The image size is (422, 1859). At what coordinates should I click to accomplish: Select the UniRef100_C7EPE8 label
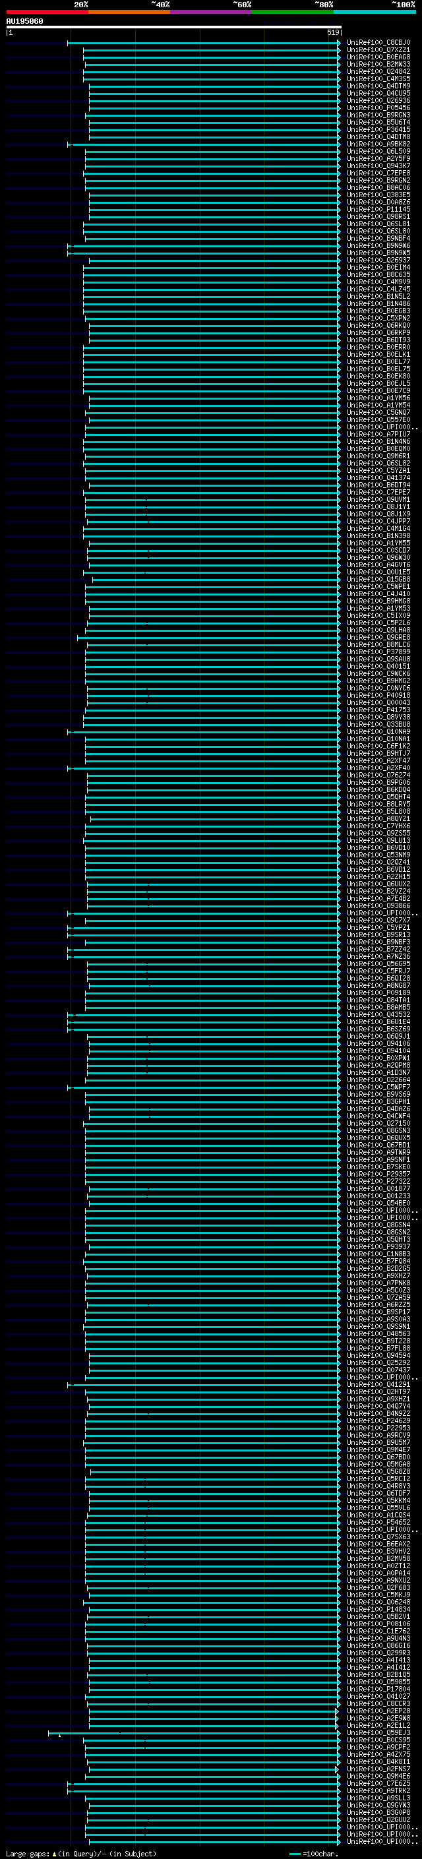[x=378, y=173]
